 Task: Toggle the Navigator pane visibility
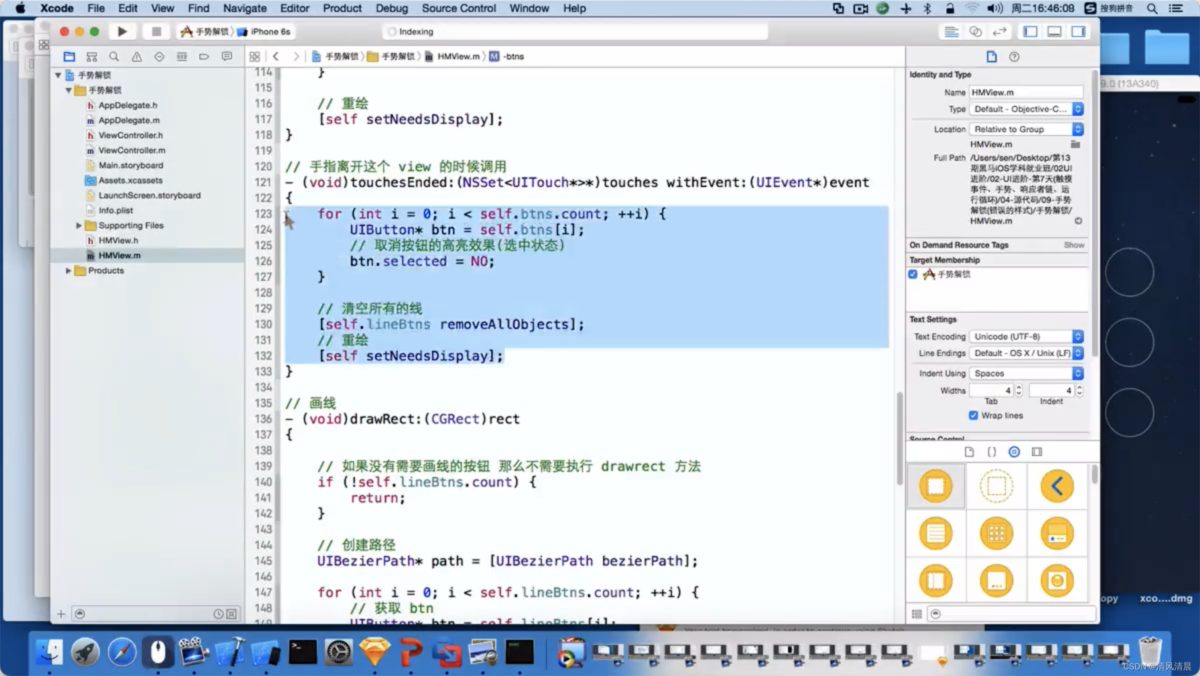(x=1030, y=31)
